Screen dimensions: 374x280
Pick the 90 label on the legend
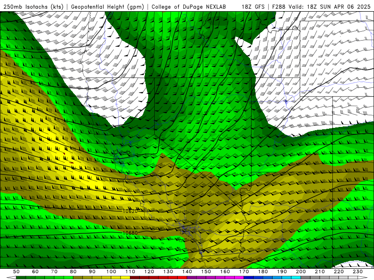coord(92,272)
